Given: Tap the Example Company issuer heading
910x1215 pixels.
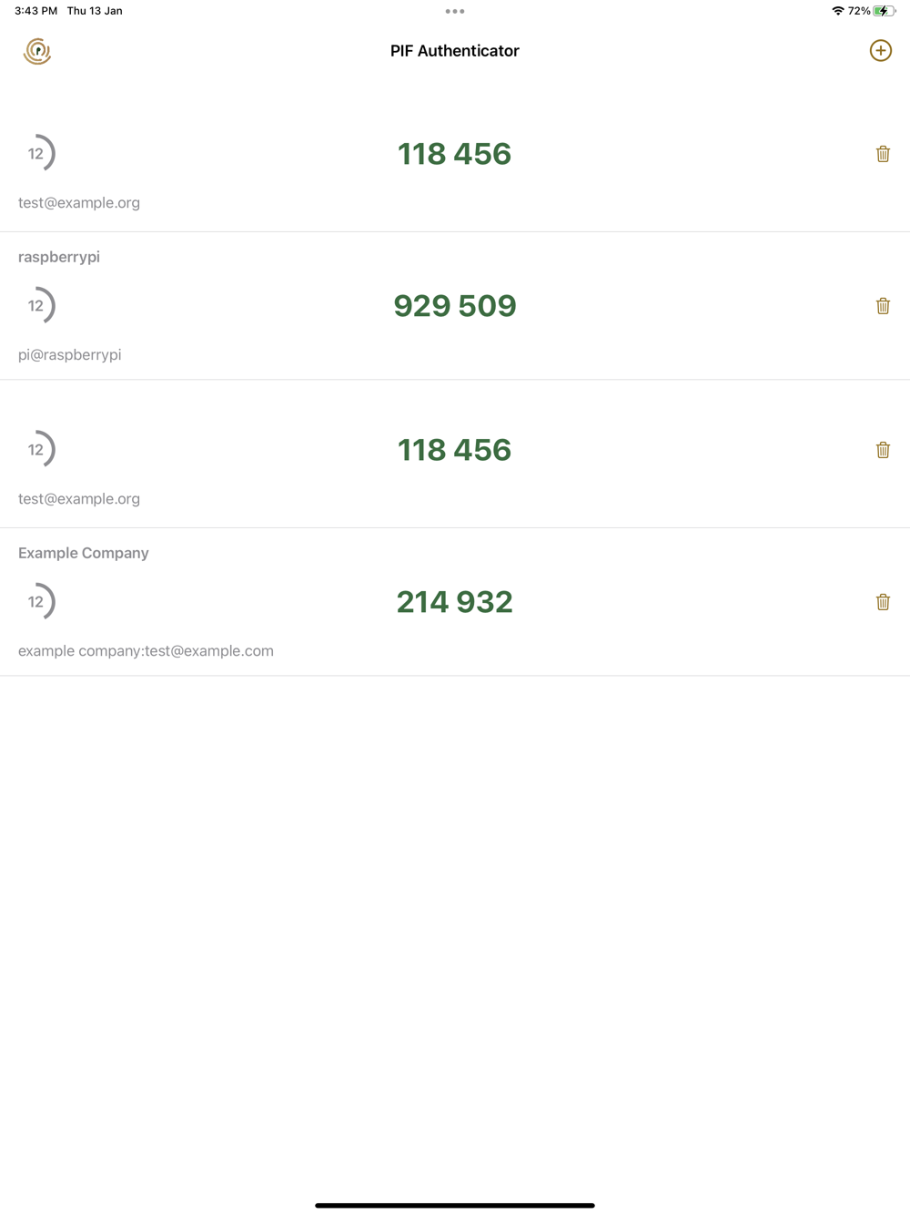Looking at the screenshot, I should [x=84, y=553].
